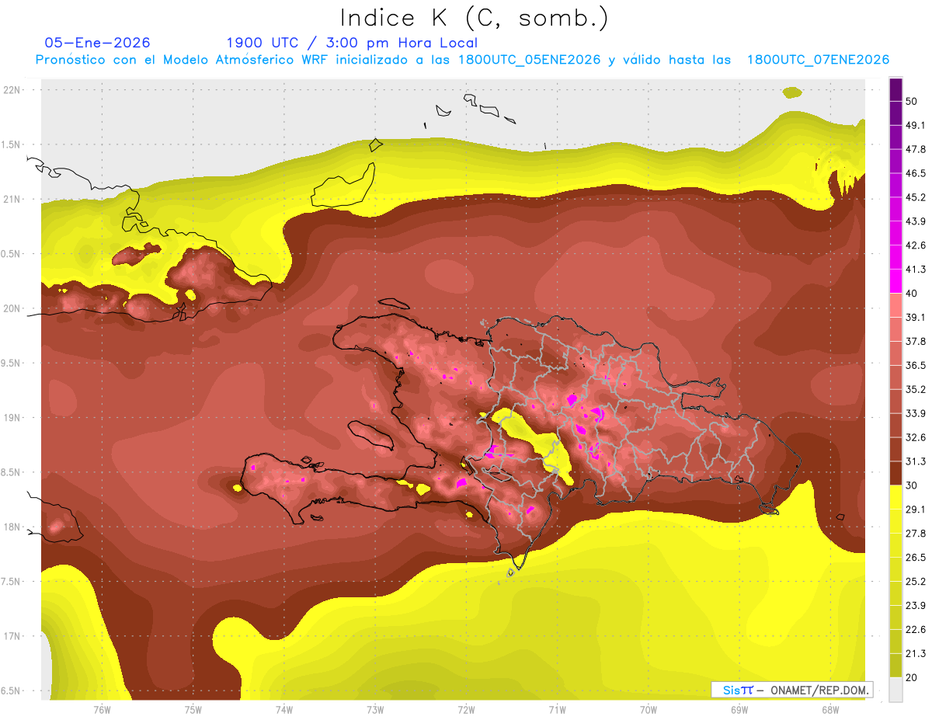The width and height of the screenshot is (932, 720).
Task: Click the legend value 27.8
Action: pos(916,534)
